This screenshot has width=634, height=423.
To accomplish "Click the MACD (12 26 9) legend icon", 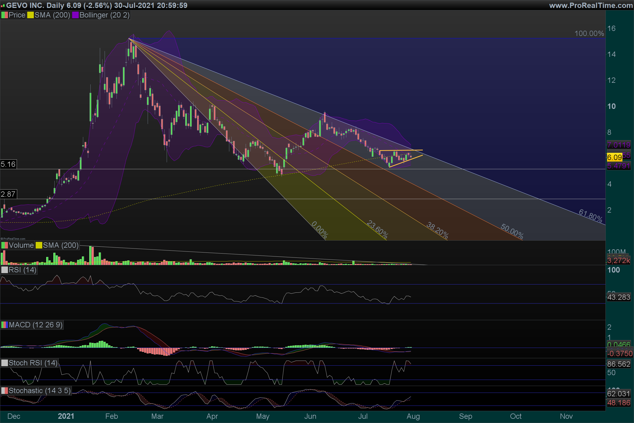I will 4,325.
